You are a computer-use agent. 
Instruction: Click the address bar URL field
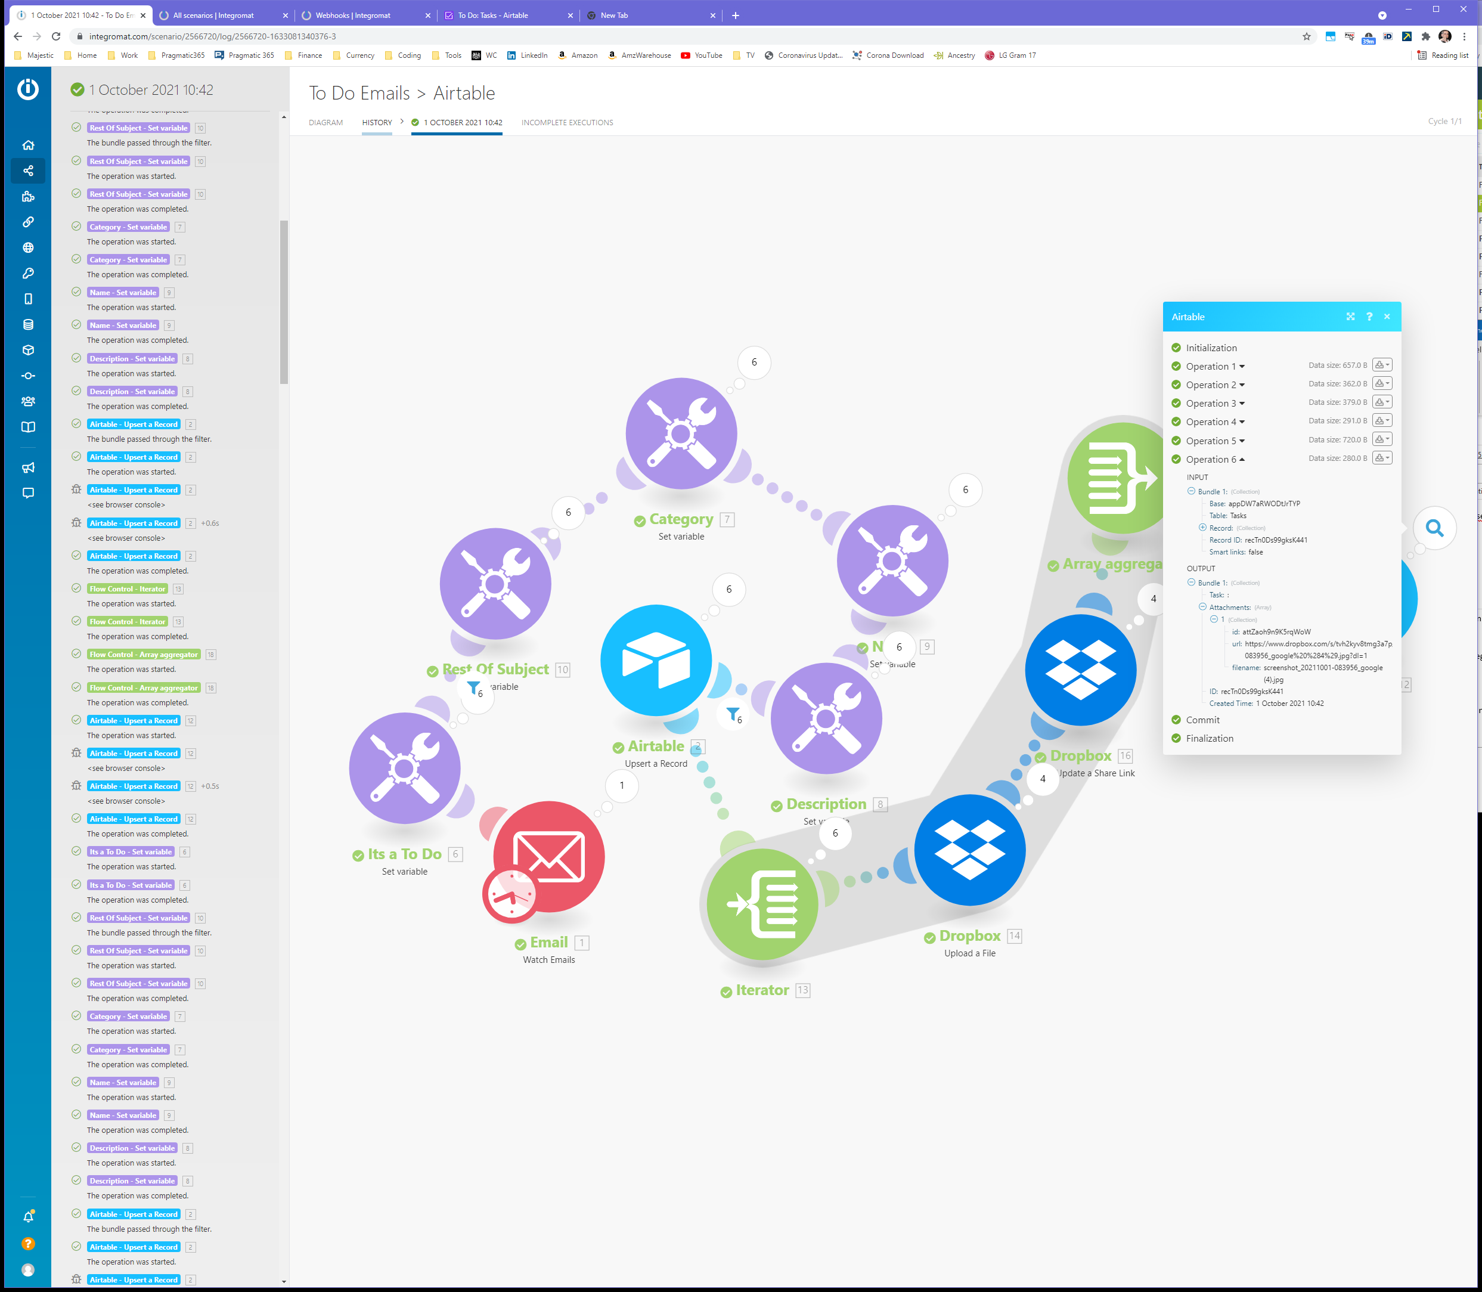coord(692,36)
